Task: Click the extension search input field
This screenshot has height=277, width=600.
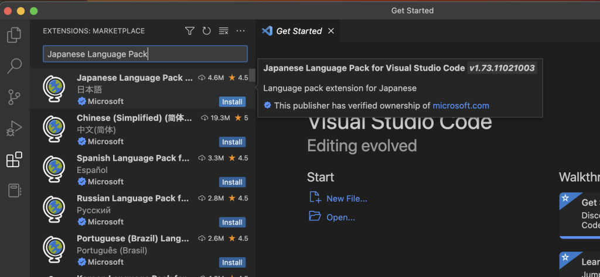Action: 145,54
